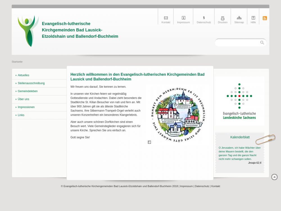Click the magnifier search icon
Image resolution: width=281 pixels, height=211 pixels.
pyautogui.click(x=262, y=43)
